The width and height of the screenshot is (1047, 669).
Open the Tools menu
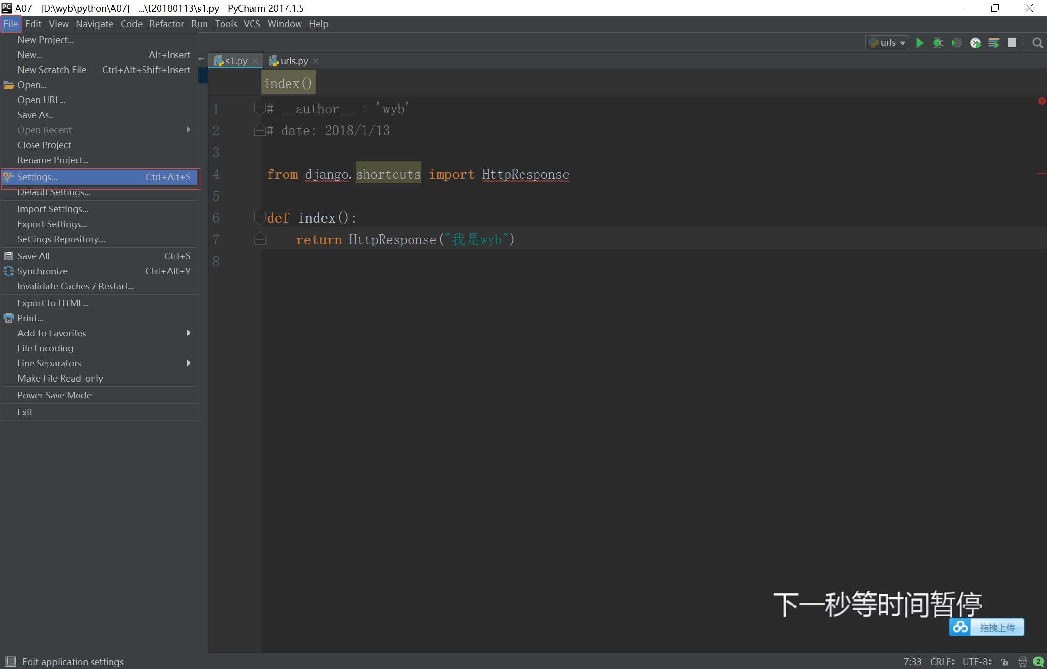[x=226, y=24]
